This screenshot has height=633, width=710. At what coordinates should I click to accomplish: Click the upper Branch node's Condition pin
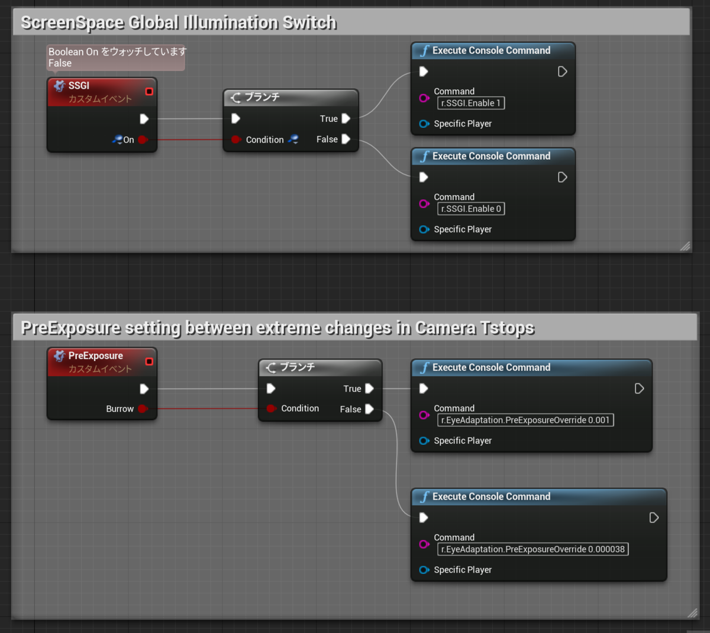point(235,140)
